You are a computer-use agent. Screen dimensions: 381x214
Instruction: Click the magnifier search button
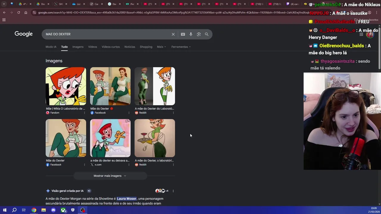tap(207, 34)
